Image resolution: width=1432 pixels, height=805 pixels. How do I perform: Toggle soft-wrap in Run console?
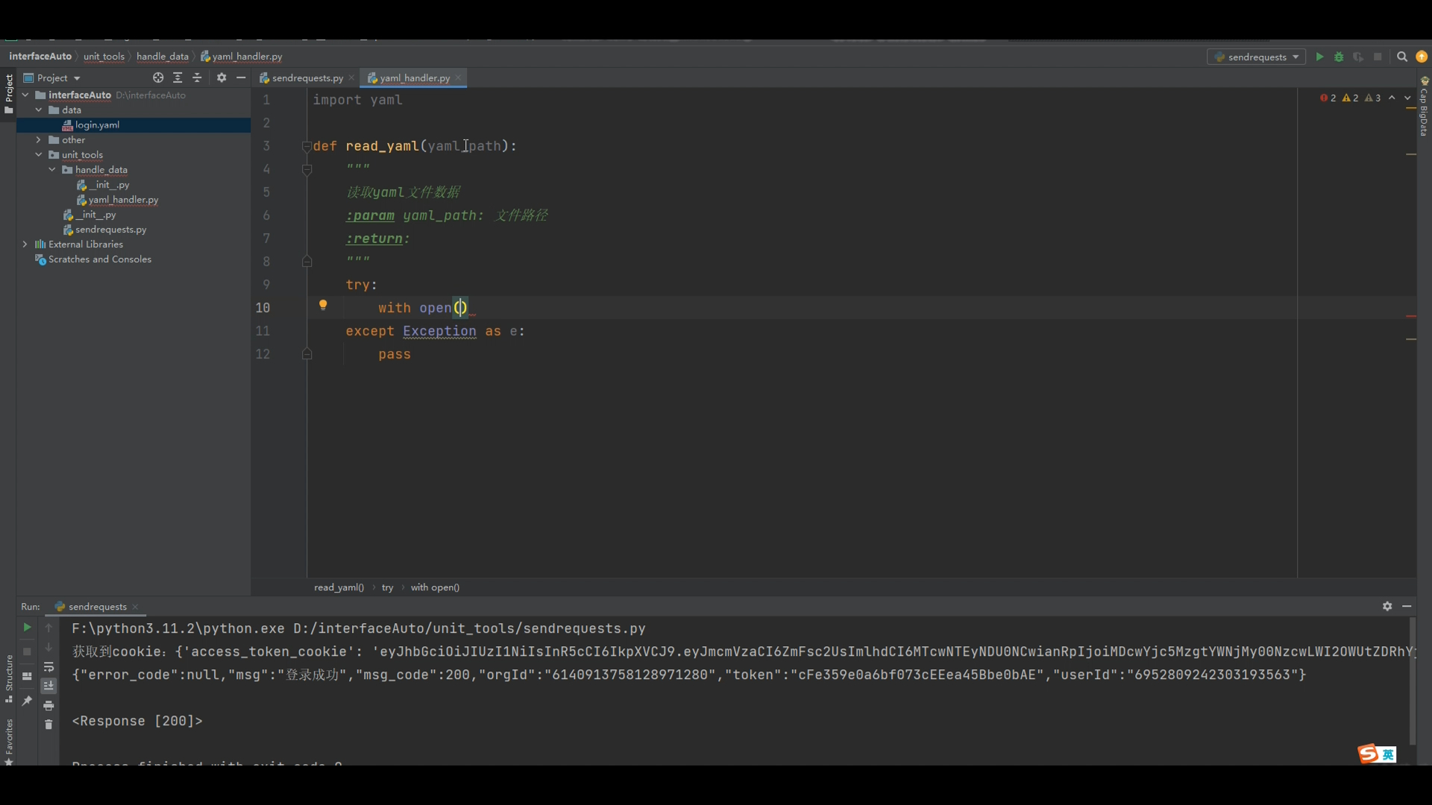(48, 667)
